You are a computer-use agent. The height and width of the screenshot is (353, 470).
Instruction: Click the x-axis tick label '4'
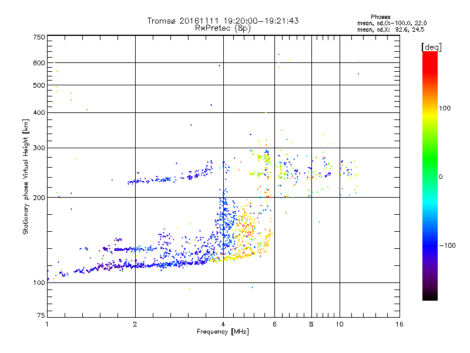(x=223, y=324)
